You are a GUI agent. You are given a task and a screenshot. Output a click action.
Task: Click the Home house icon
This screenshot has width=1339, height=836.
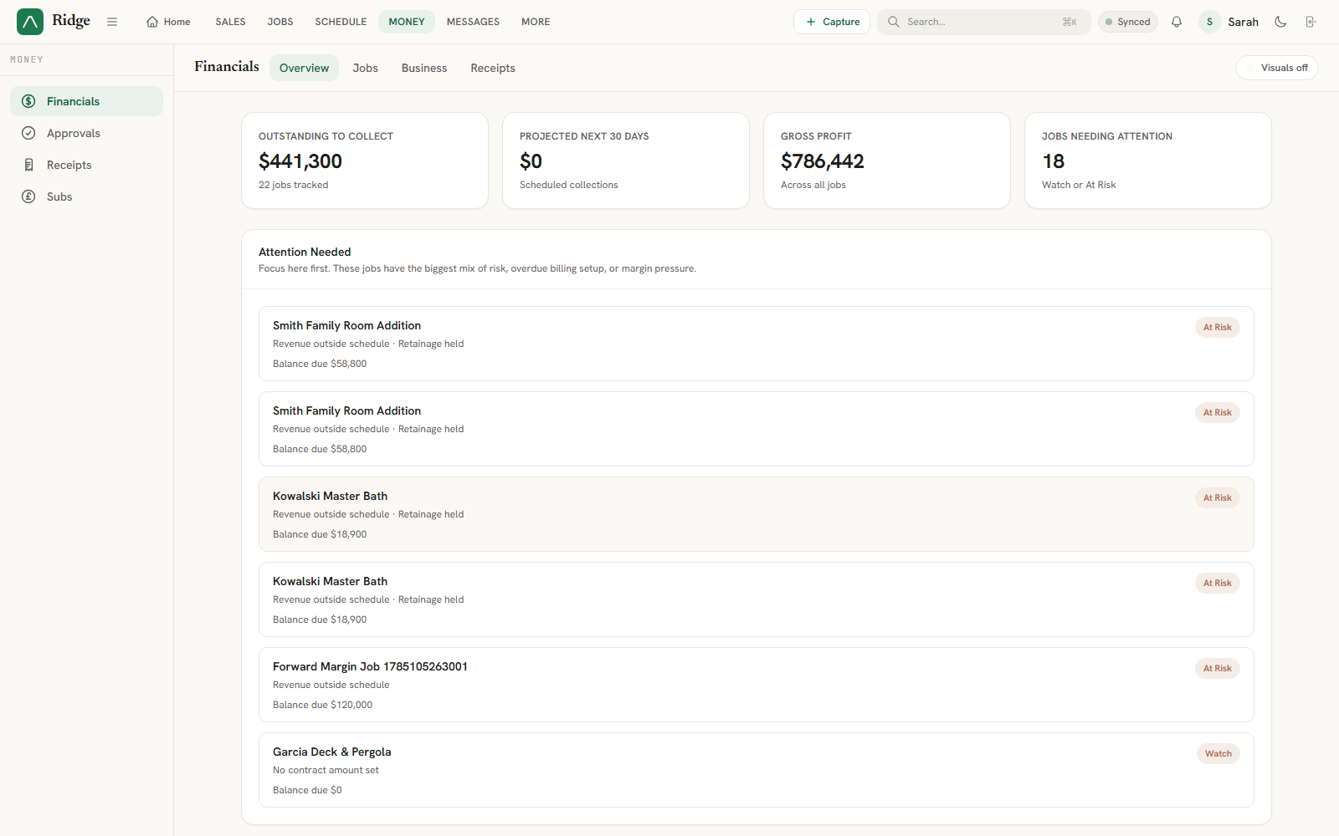tap(152, 22)
